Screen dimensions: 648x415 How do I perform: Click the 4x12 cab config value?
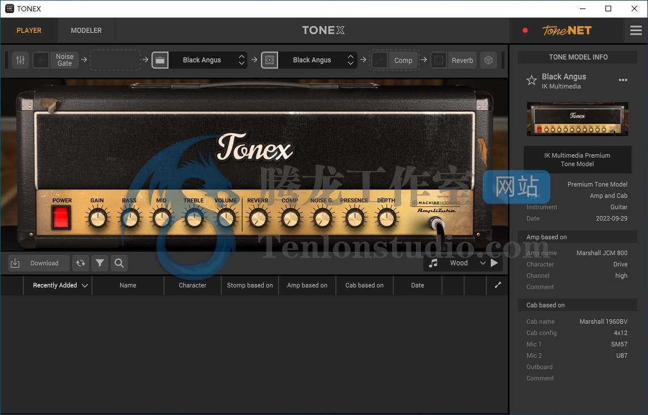(620, 333)
